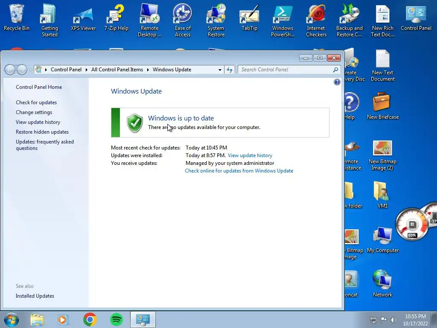Click the Windows is up to date heading

(181, 118)
